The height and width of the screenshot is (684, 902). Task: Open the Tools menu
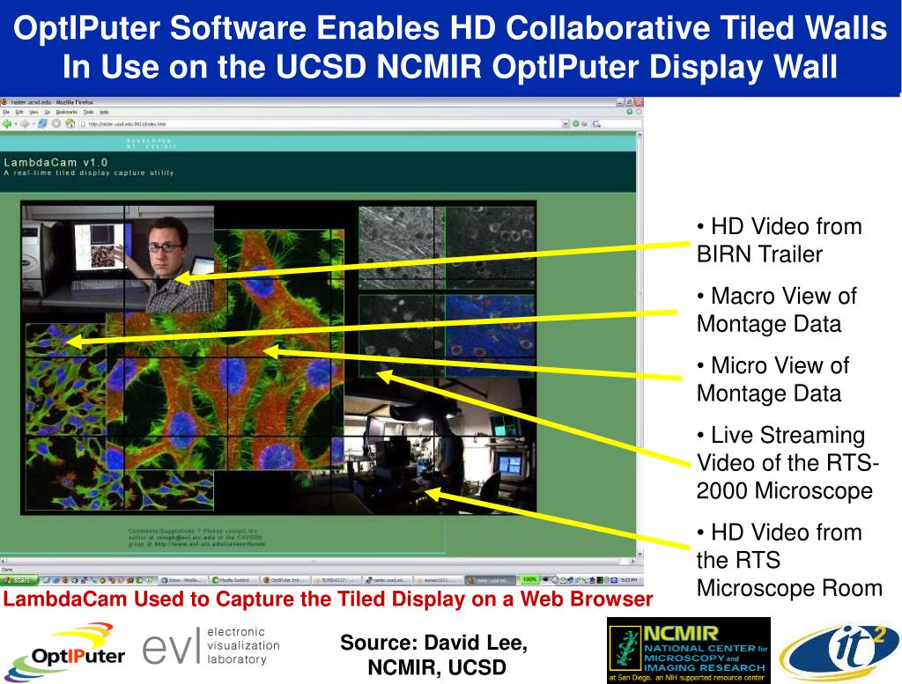tap(89, 112)
